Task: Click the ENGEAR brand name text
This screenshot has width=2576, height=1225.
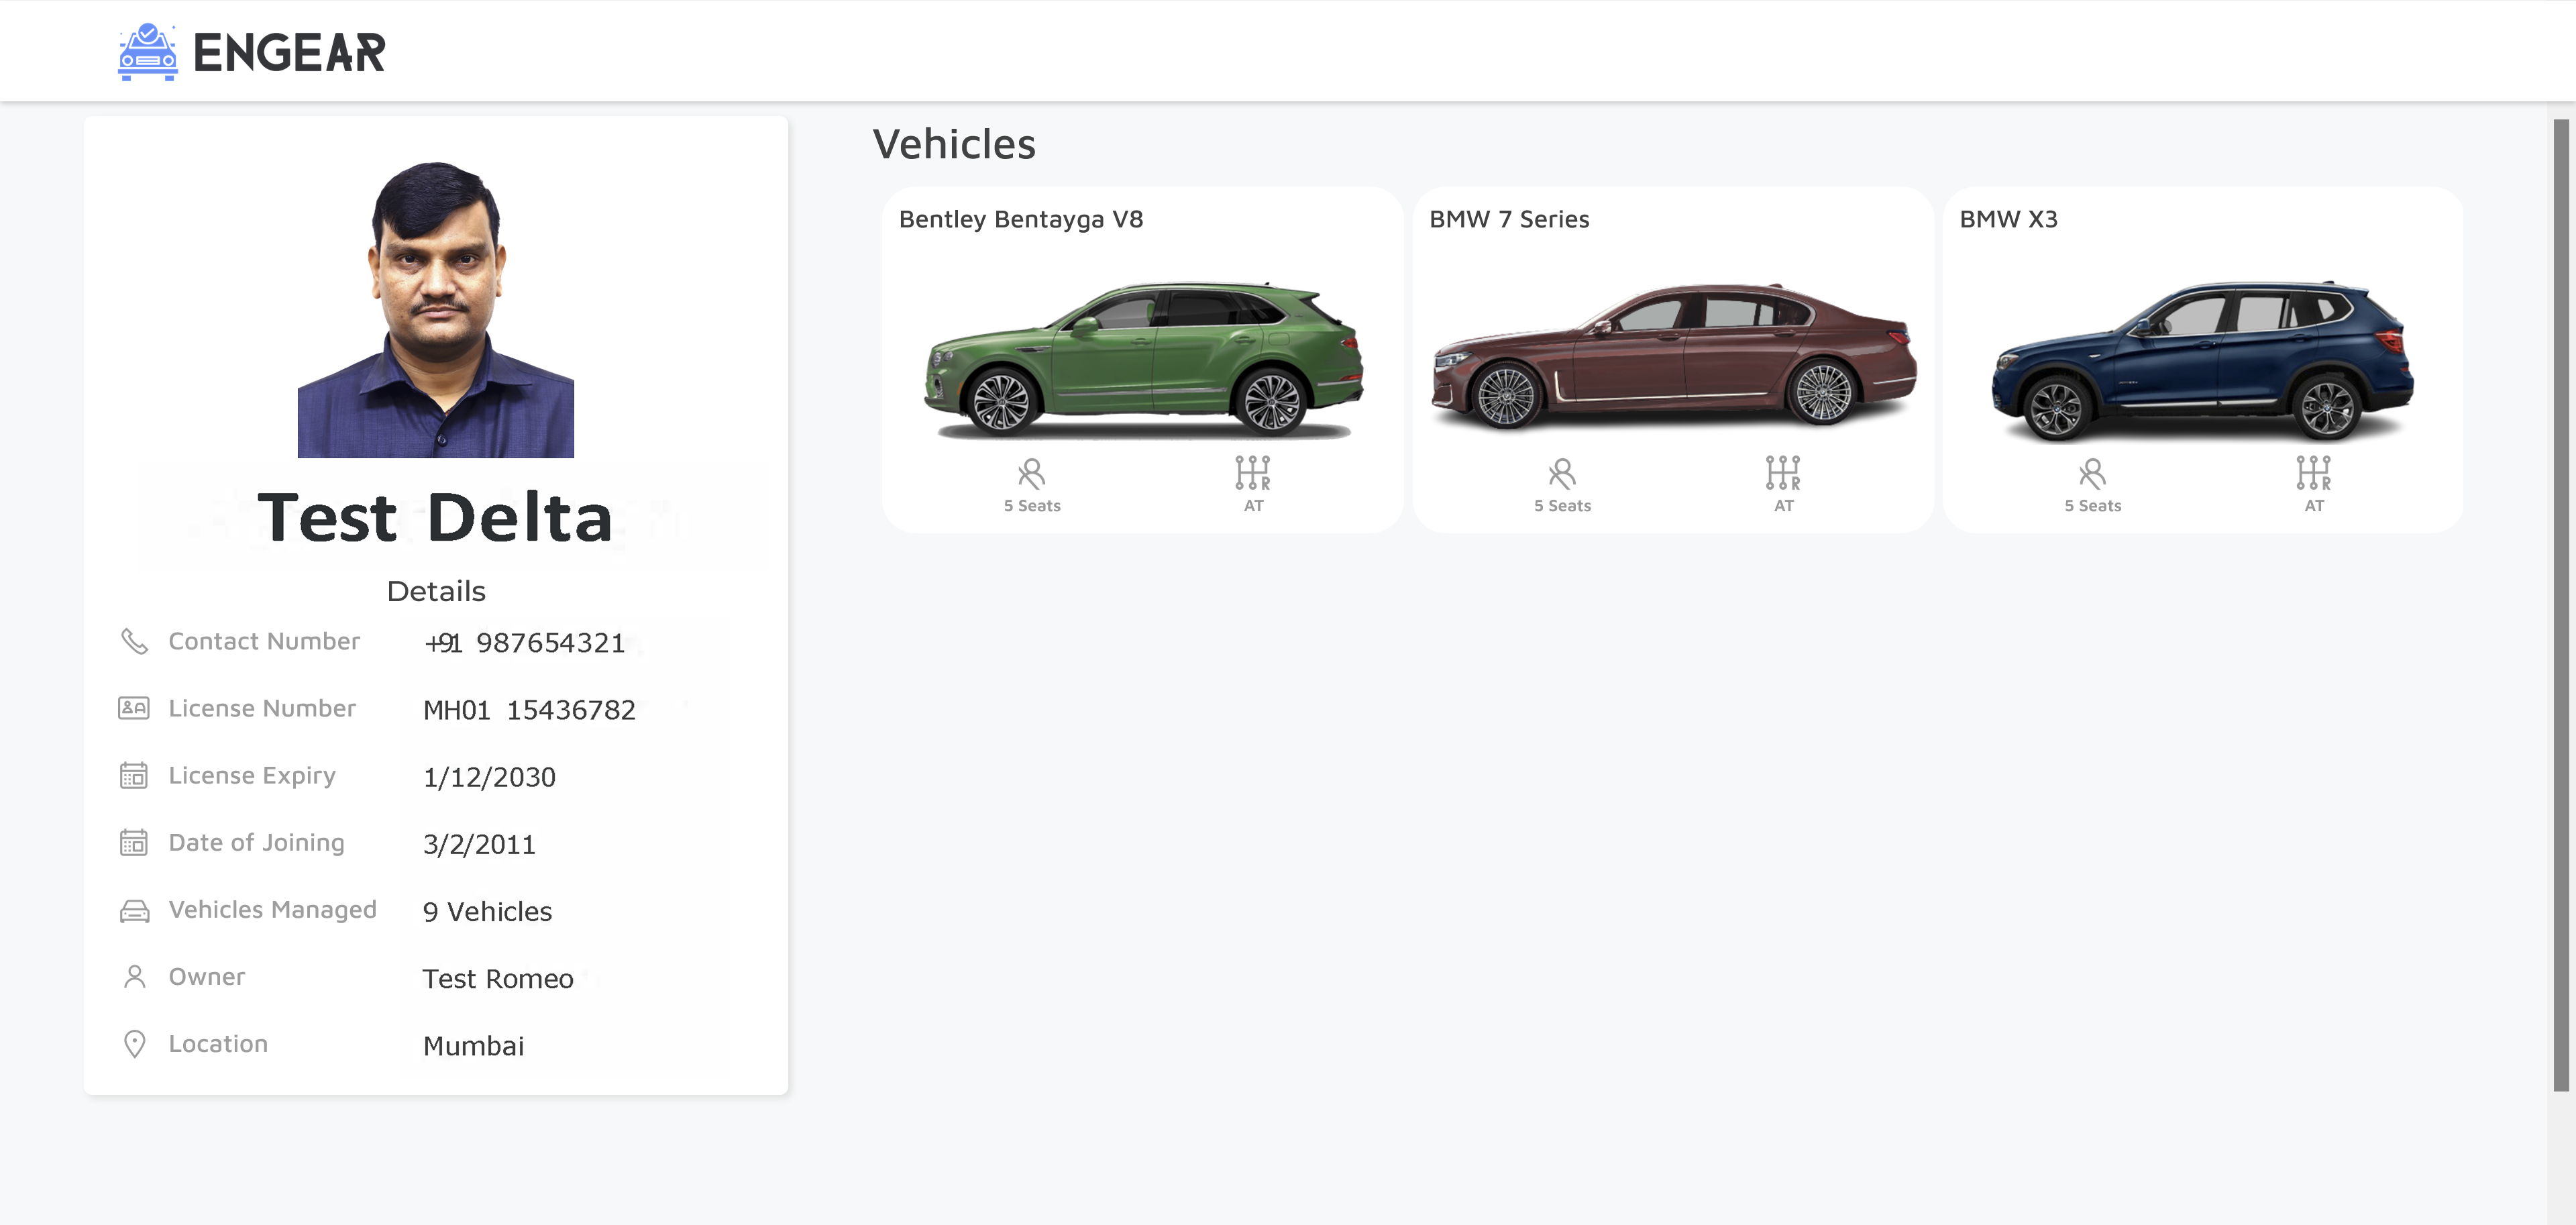Action: coord(289,53)
